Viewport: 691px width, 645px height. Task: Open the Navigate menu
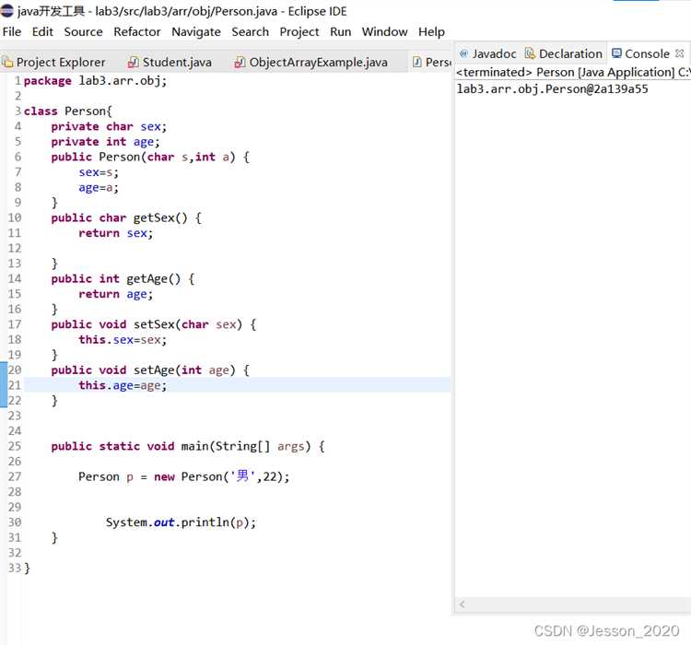(196, 31)
